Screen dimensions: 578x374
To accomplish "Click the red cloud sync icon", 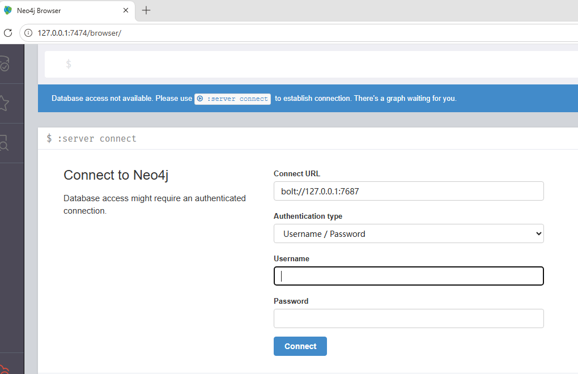I will pos(5,368).
